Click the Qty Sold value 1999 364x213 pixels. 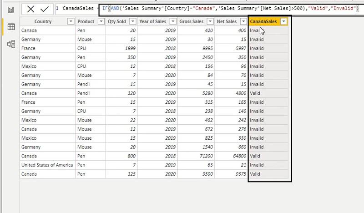130,48
